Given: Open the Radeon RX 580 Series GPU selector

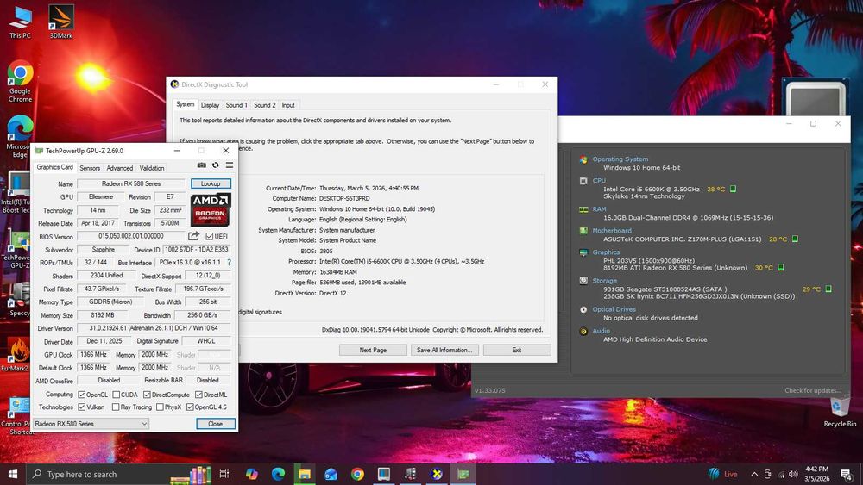Looking at the screenshot, I should [91, 424].
